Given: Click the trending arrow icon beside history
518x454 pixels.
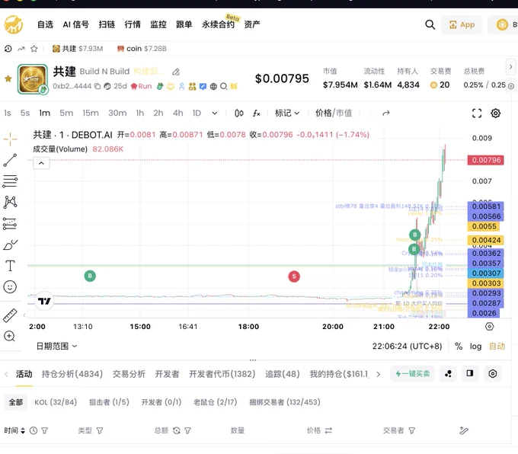Looking at the screenshot, I should (x=21, y=49).
